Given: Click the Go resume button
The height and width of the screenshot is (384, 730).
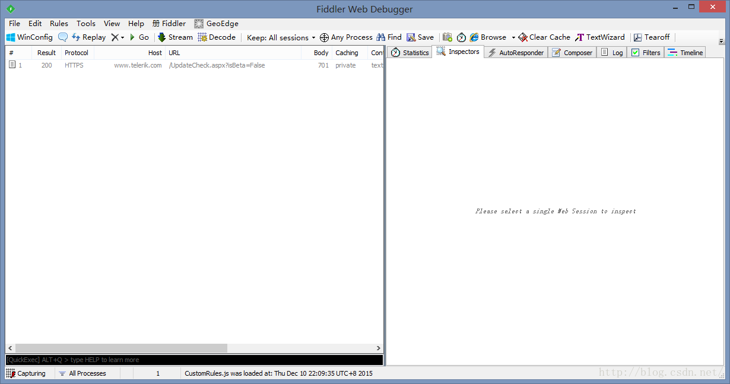Looking at the screenshot, I should (139, 37).
